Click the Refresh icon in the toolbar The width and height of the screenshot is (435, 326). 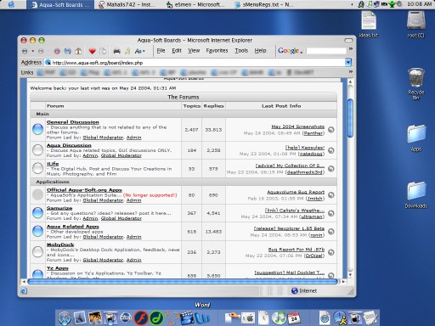pyautogui.click(x=68, y=51)
